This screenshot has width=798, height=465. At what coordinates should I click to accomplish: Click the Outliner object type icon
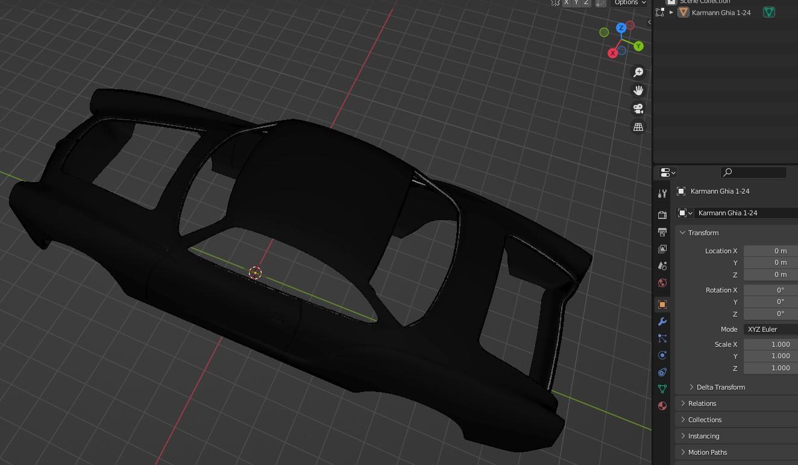point(683,12)
